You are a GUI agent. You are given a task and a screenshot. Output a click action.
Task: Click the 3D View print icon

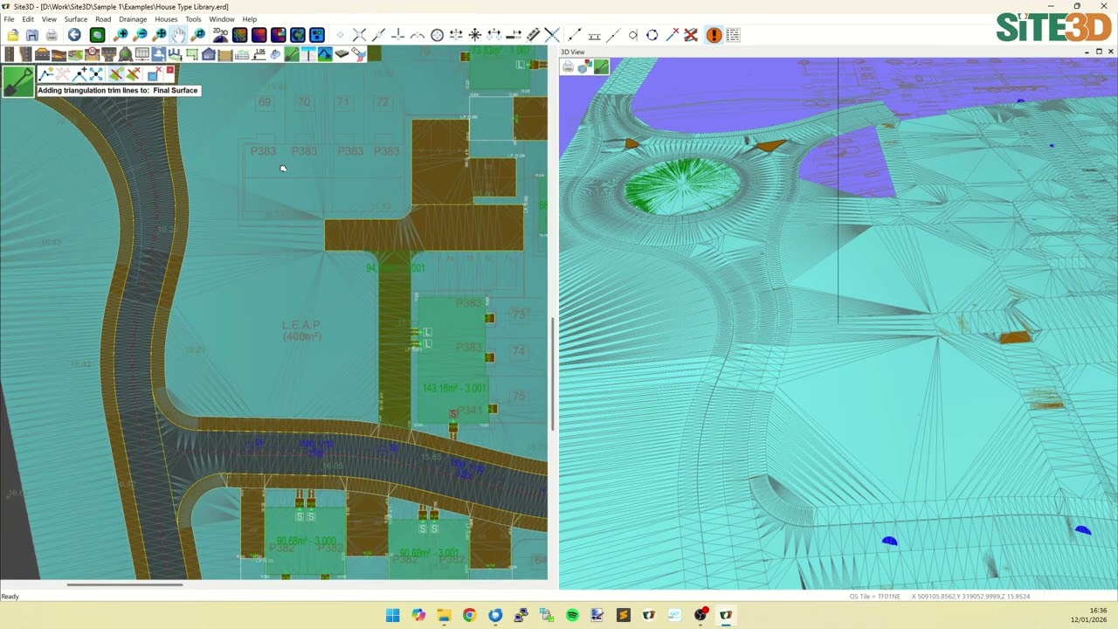(569, 66)
